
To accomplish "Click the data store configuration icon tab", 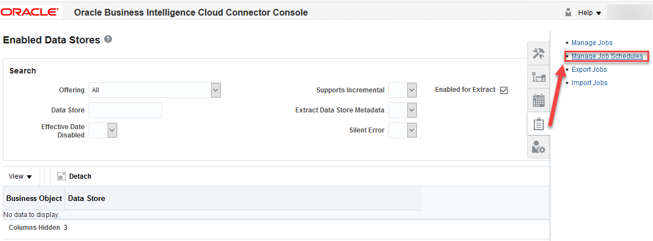I will pyautogui.click(x=538, y=77).
